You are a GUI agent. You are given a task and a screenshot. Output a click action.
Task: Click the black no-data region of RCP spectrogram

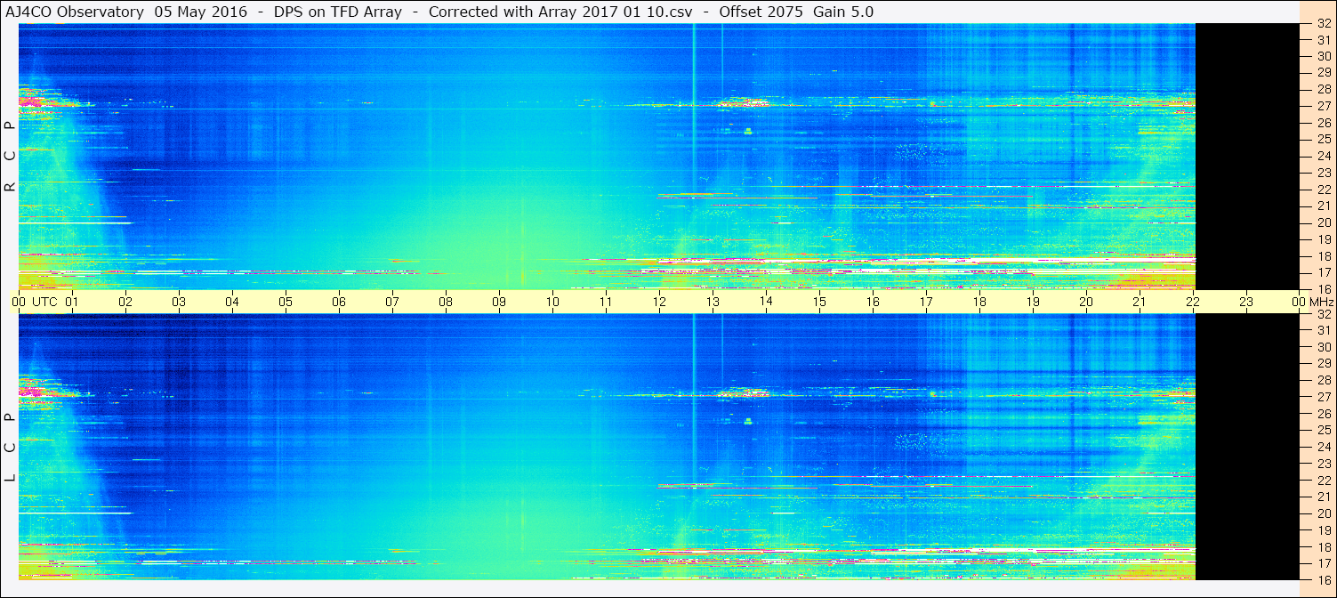point(1247,157)
